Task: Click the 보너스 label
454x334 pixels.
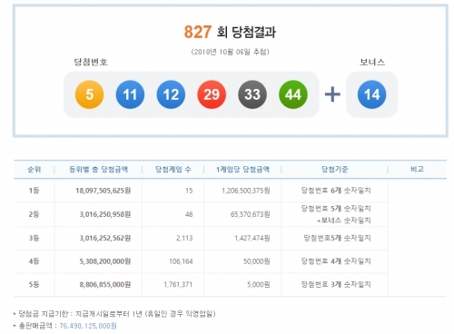Action: 372,62
